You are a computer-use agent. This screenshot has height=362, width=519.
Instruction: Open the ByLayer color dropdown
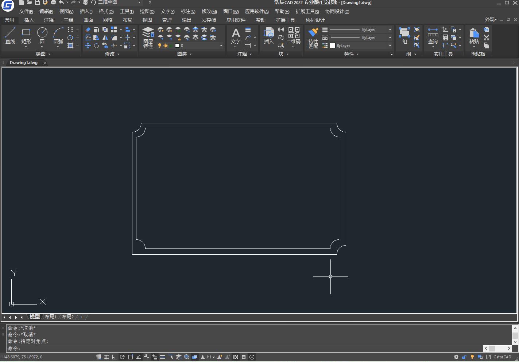tap(390, 45)
